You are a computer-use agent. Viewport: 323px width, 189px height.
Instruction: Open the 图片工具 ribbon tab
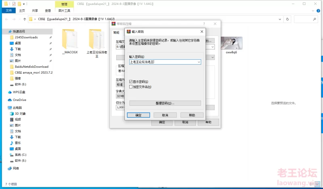click(x=64, y=10)
